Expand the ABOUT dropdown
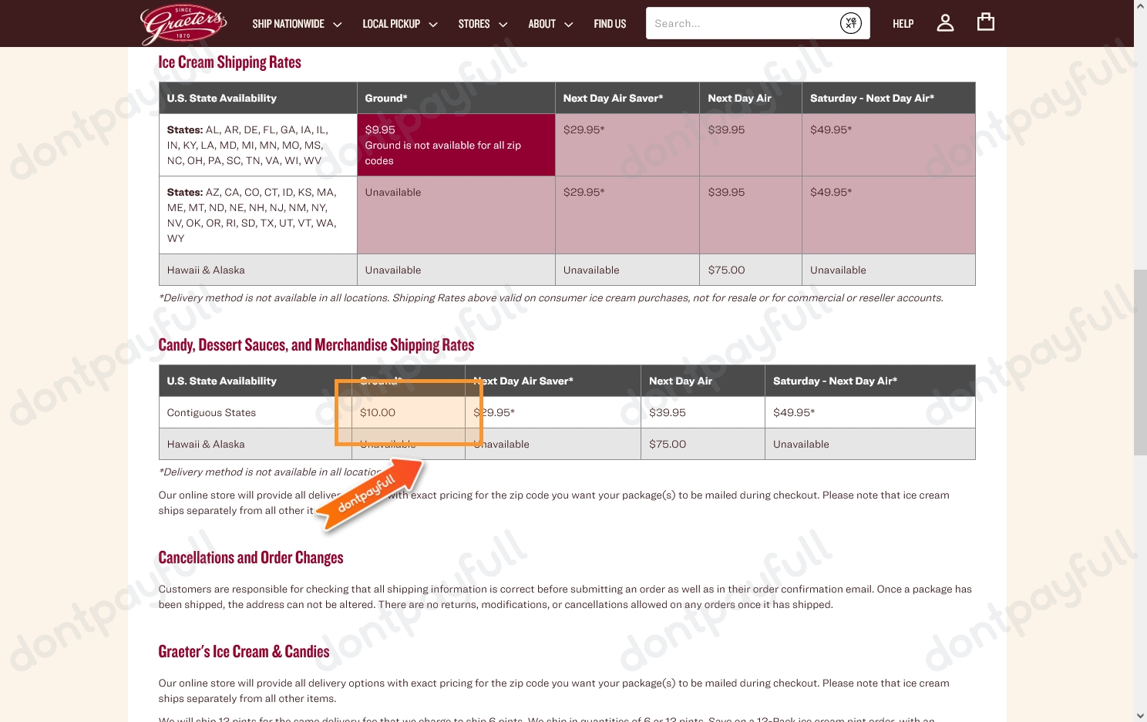Image resolution: width=1147 pixels, height=722 pixels. 570,24
